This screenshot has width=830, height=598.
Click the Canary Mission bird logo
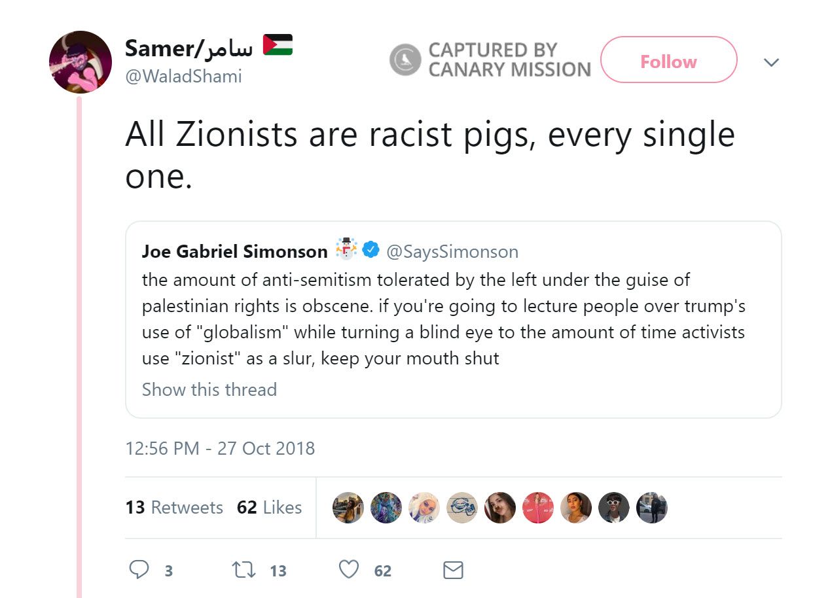pos(405,60)
